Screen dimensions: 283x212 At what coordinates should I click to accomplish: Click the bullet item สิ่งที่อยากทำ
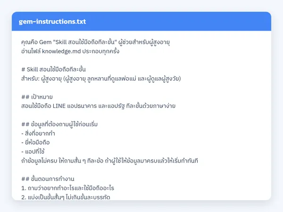click(38, 134)
